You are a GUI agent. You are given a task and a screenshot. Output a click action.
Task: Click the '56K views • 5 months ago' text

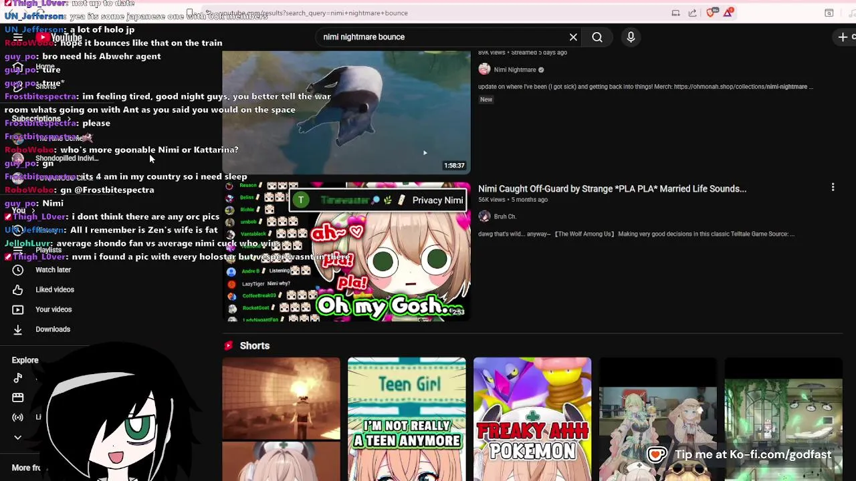(x=513, y=200)
